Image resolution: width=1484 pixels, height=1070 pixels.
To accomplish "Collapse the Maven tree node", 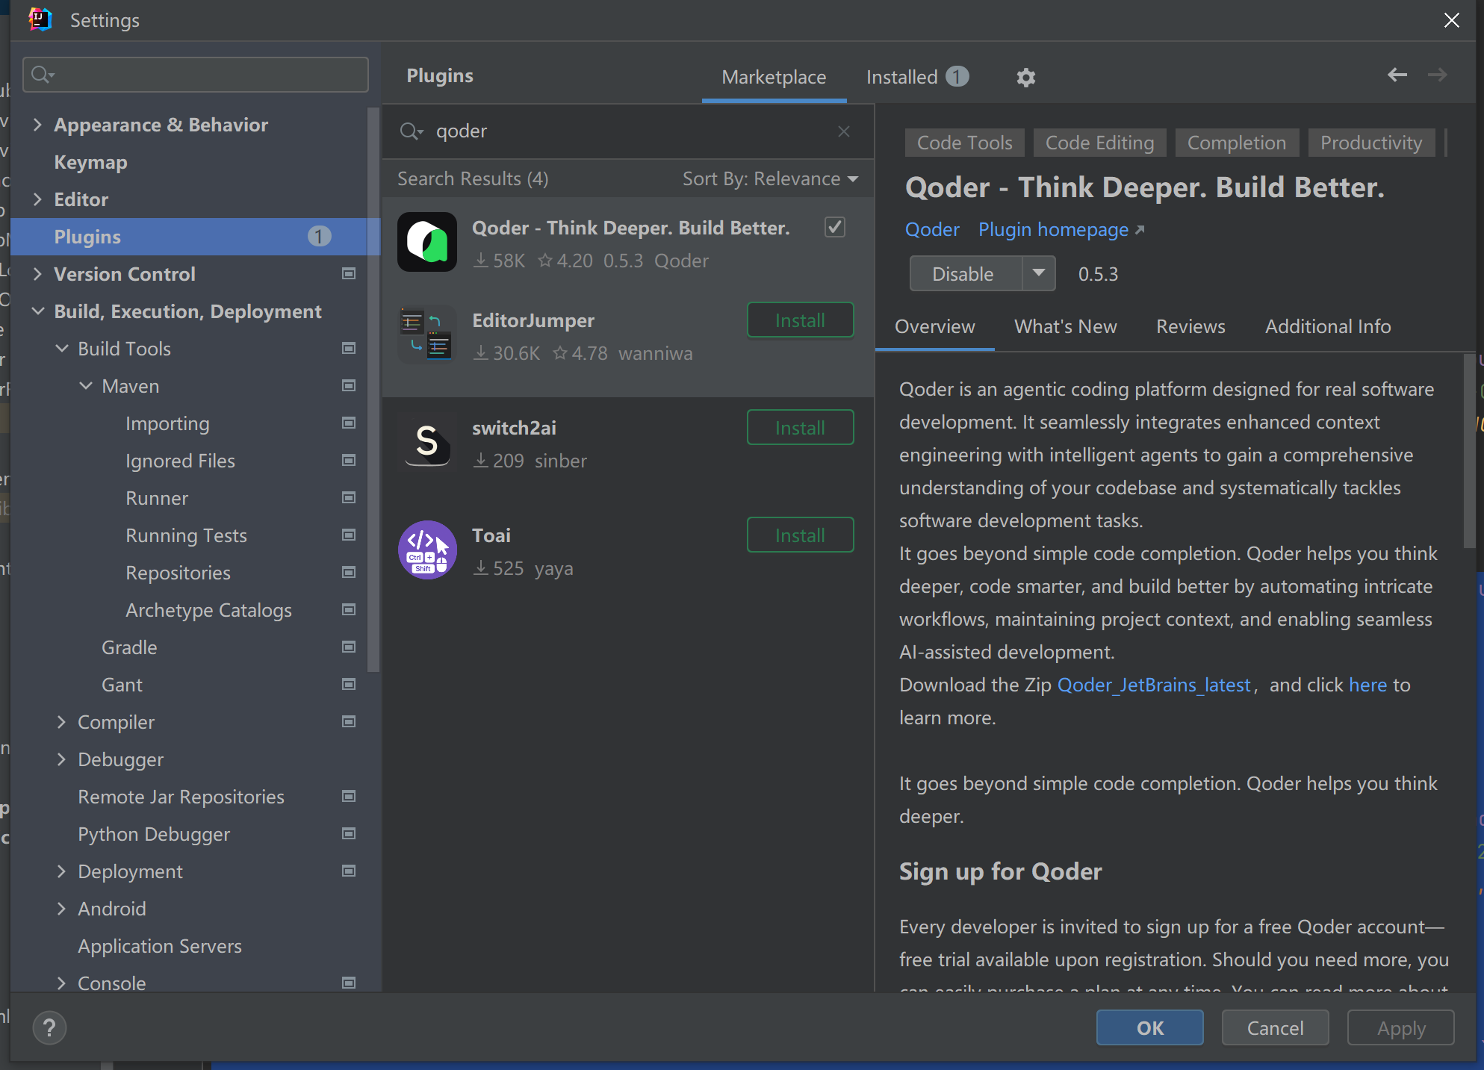I will pos(86,386).
